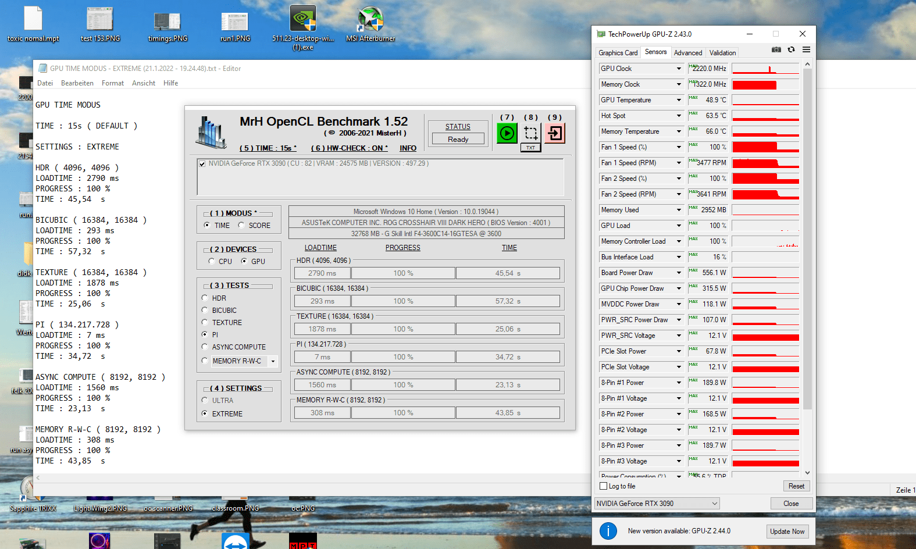
Task: Select ULTRA settings radio button
Action: (x=205, y=400)
